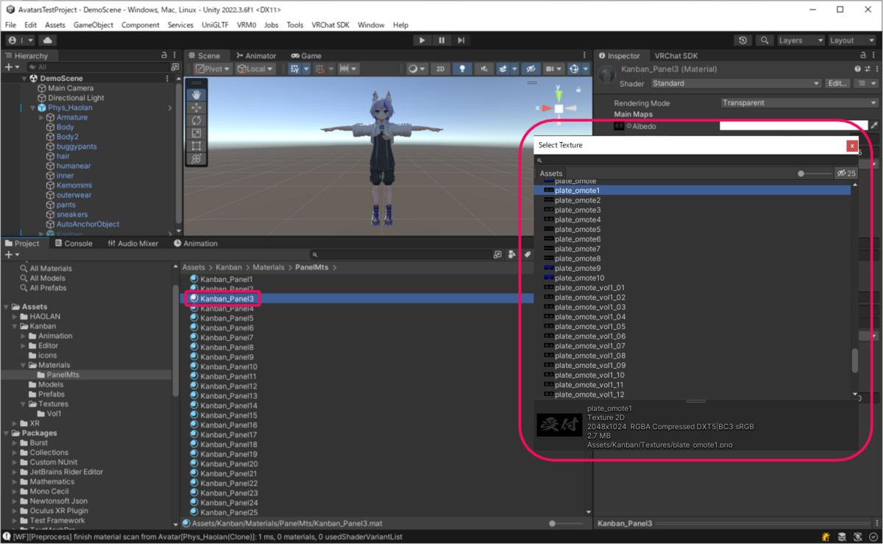Toggle hidden objects scene visibility button
This screenshot has width=883, height=544.
pyautogui.click(x=530, y=68)
